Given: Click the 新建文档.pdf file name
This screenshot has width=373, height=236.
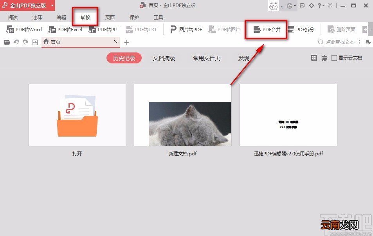Looking at the screenshot, I should (x=183, y=154).
